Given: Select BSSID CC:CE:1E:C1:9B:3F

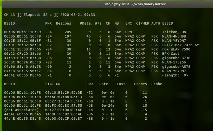Looking at the screenshot, I should coord(22,41).
